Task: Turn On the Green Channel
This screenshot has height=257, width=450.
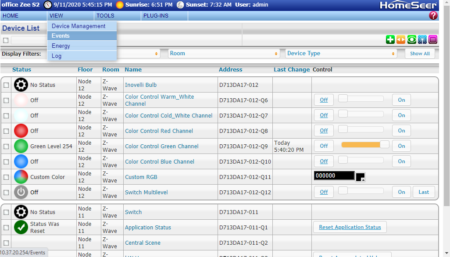Action: [401, 146]
